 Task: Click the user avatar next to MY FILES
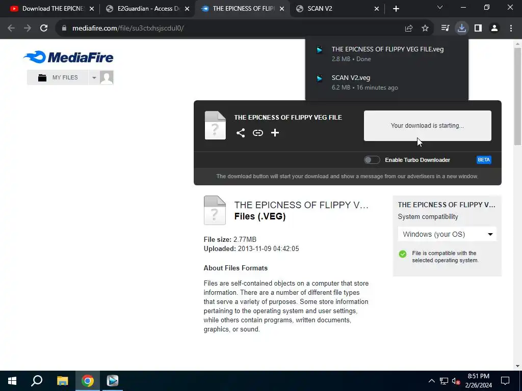click(107, 77)
